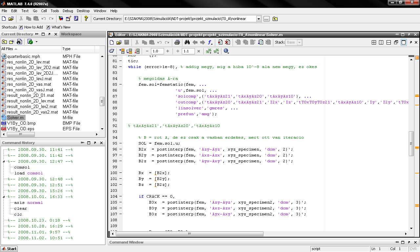
Task: Click the Editor's new document icon
Action: pos(112,42)
